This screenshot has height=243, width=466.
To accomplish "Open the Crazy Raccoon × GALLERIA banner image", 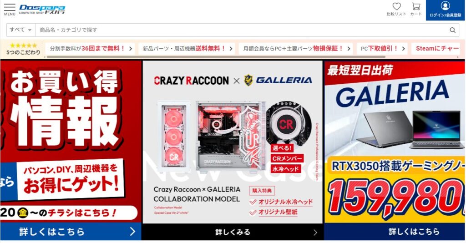I will [x=233, y=142].
